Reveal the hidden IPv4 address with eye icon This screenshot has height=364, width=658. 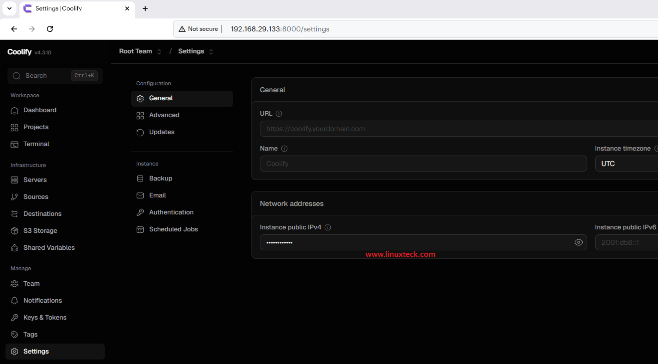579,242
